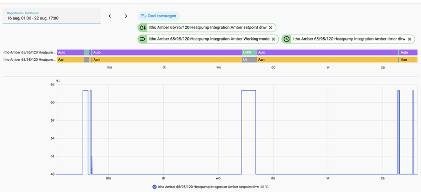Click the Uit segment in timer timeline
This screenshot has height=192, width=421.
click(x=249, y=60)
